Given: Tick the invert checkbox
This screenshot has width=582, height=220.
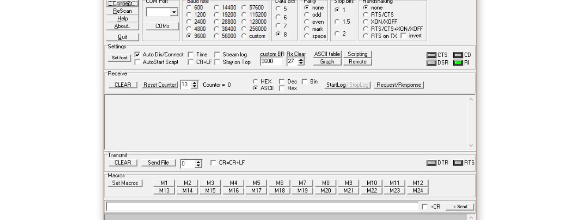Looking at the screenshot, I should 403,36.
